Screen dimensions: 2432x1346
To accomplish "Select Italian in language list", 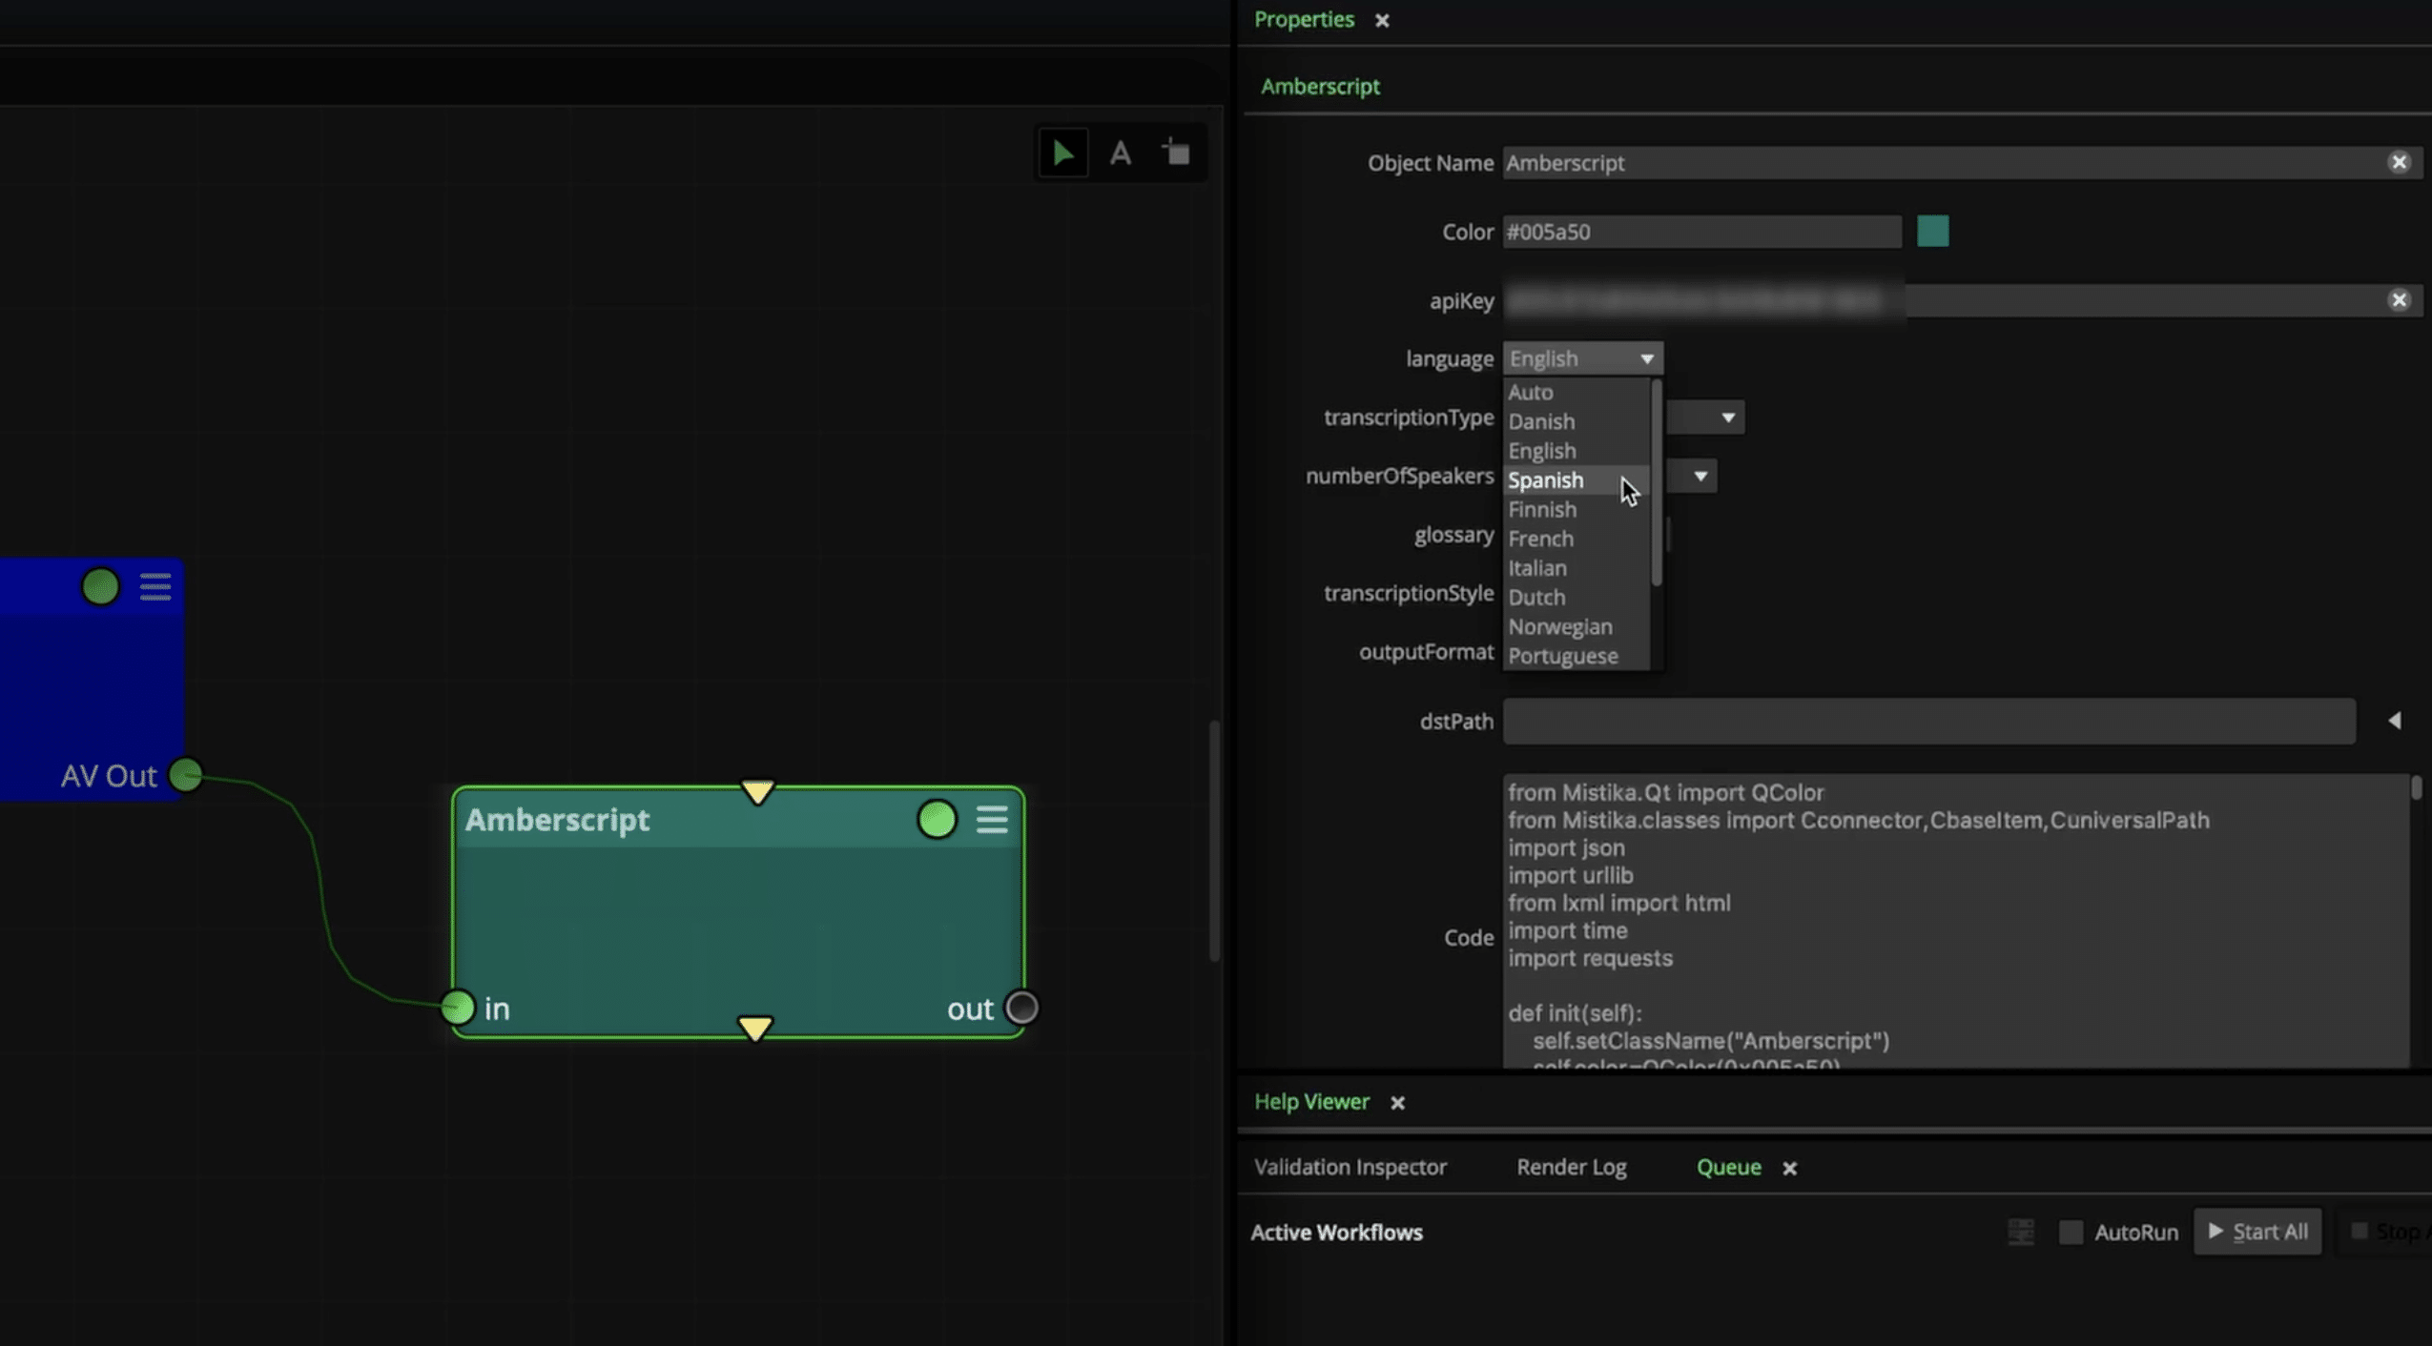I will point(1577,568).
